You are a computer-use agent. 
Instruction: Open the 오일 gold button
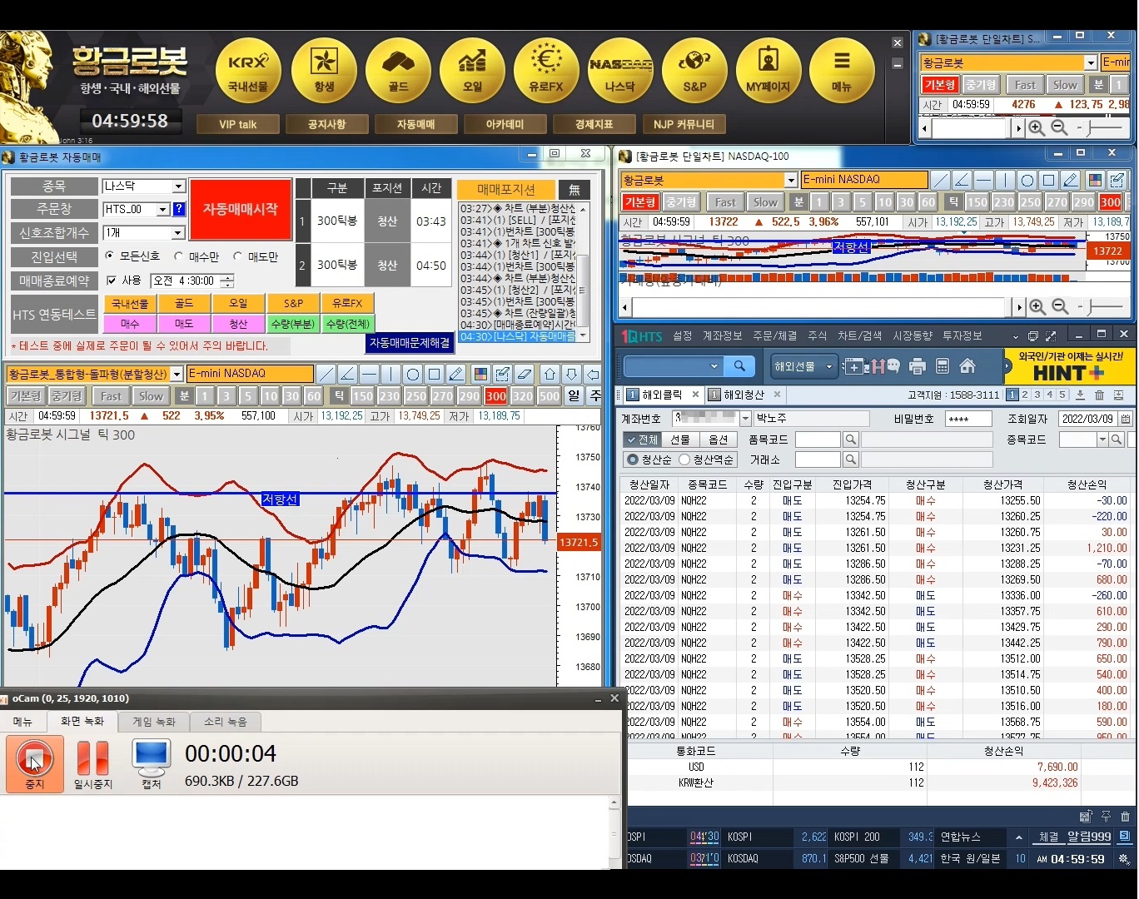click(472, 72)
